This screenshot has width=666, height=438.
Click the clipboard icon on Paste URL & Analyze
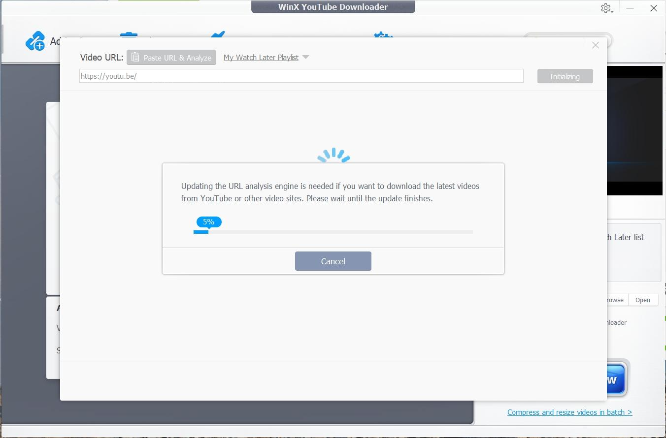click(x=135, y=57)
